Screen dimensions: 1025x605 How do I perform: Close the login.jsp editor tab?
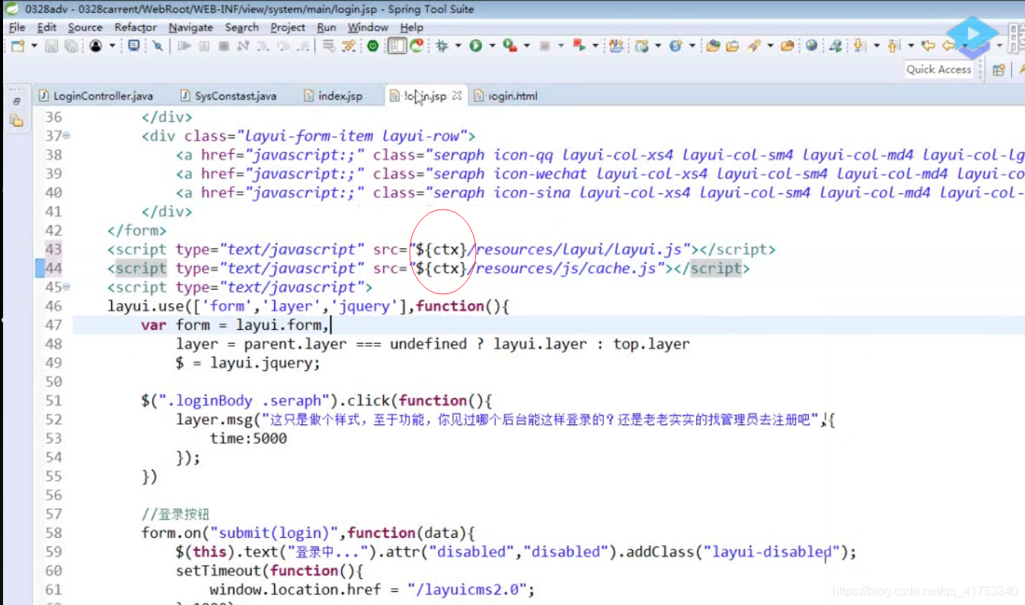457,95
